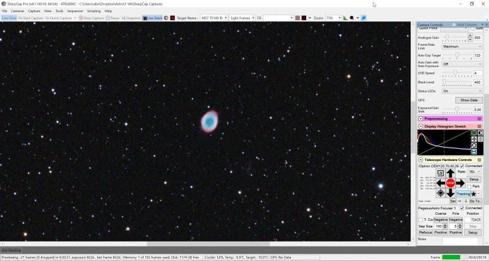
Task: Click the magnifier icon in the toolbar
Action: pyautogui.click(x=352, y=18)
